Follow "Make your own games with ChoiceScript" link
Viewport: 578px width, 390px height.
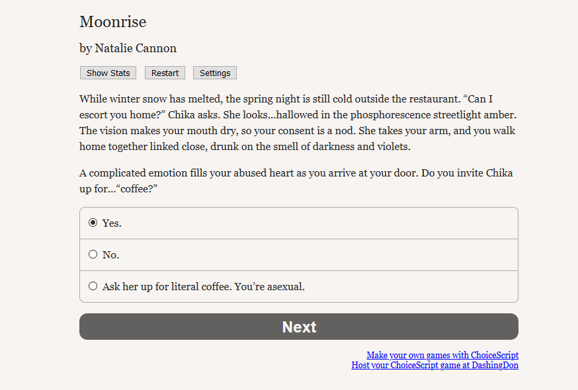[442, 355]
